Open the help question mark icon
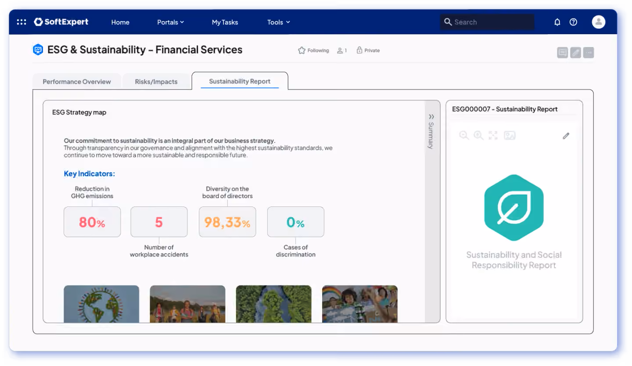The height and width of the screenshot is (366, 632). (x=573, y=22)
